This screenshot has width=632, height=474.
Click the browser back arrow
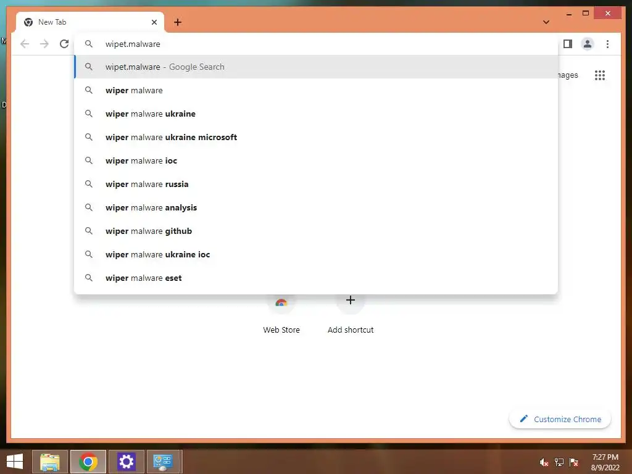(25, 44)
